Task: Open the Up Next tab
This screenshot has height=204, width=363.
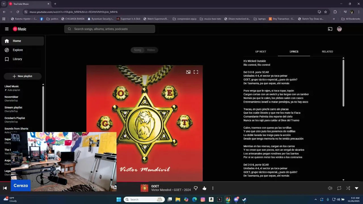Action: [x=261, y=52]
